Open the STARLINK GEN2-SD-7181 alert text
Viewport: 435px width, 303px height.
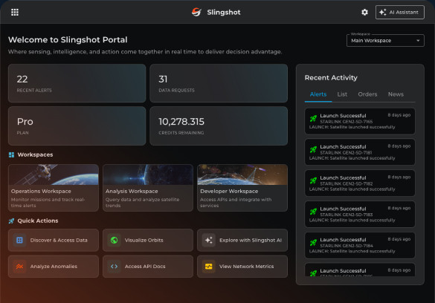[346, 152]
